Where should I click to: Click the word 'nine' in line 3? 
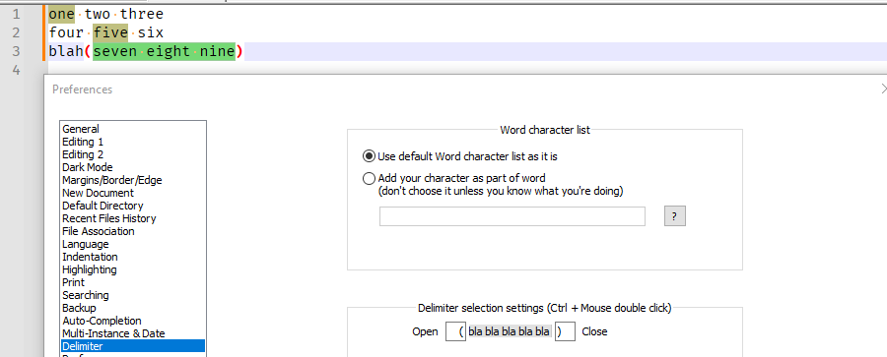[x=217, y=51]
